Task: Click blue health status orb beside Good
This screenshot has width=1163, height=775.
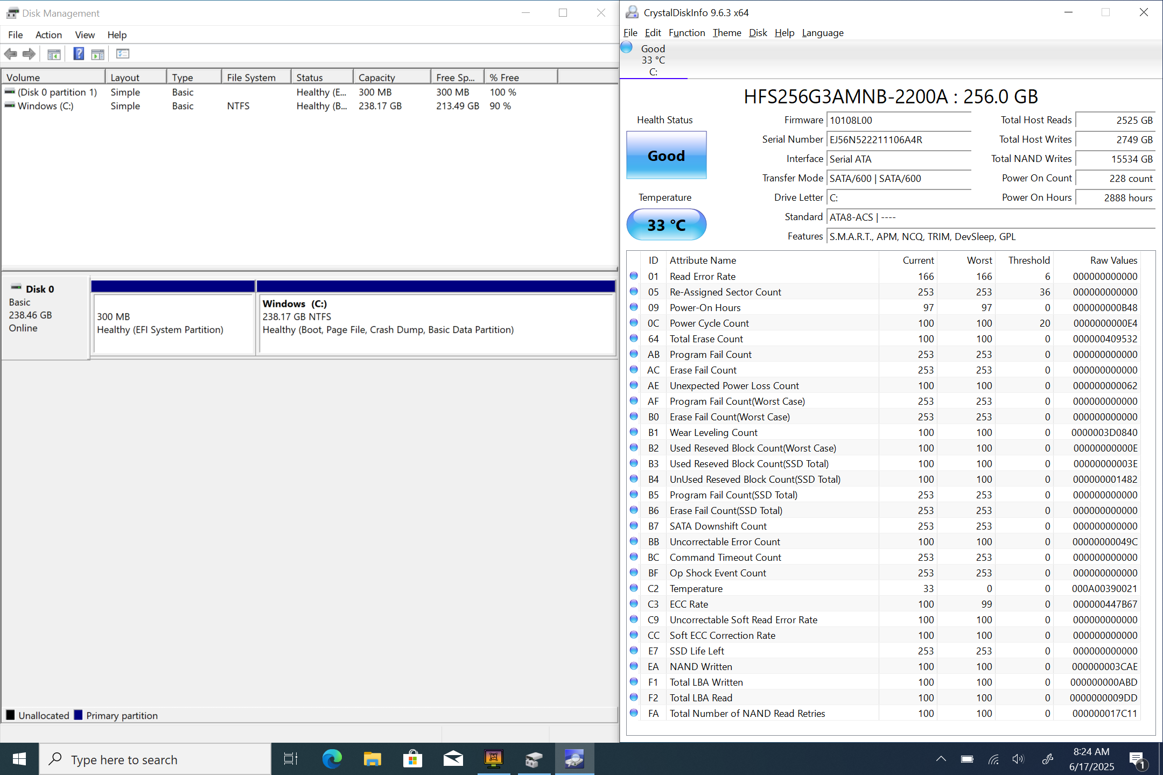Action: point(627,47)
